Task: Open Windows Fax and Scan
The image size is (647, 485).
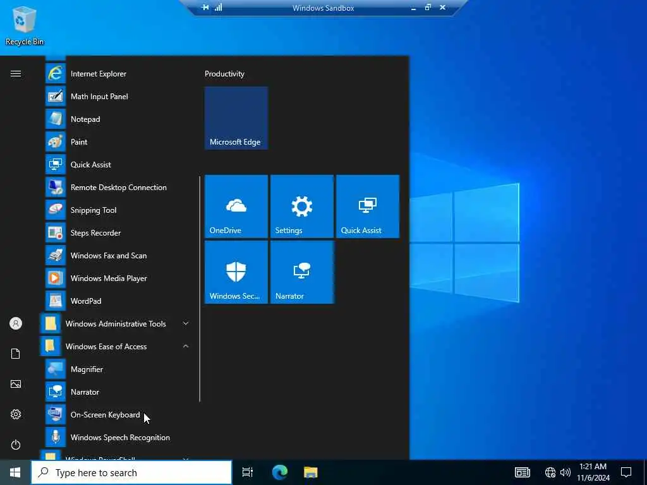Action: click(x=118, y=256)
